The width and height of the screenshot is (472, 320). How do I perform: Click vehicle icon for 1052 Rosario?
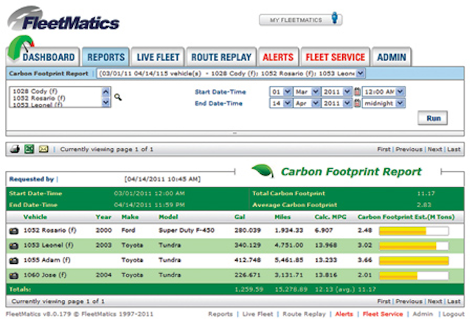click(x=13, y=231)
